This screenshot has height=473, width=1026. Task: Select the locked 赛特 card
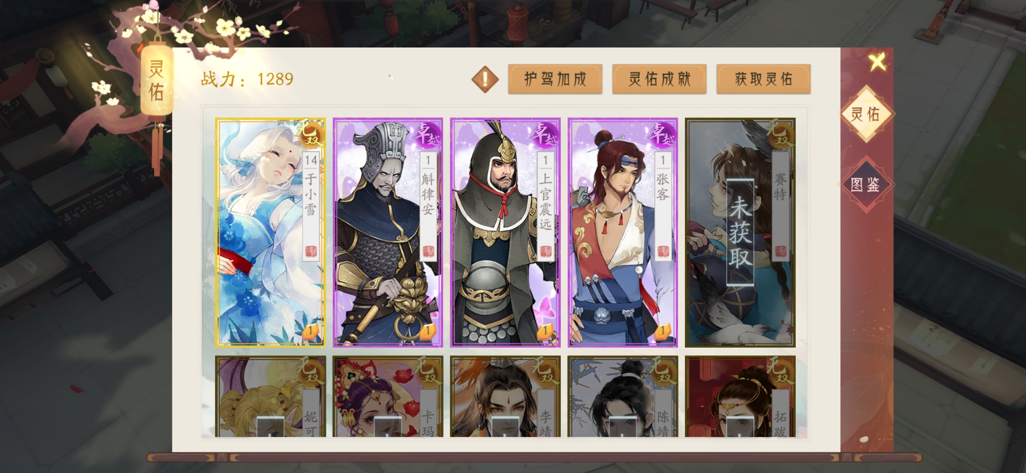[740, 233]
